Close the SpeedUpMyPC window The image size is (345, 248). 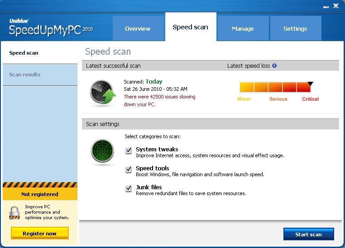coord(336,6)
